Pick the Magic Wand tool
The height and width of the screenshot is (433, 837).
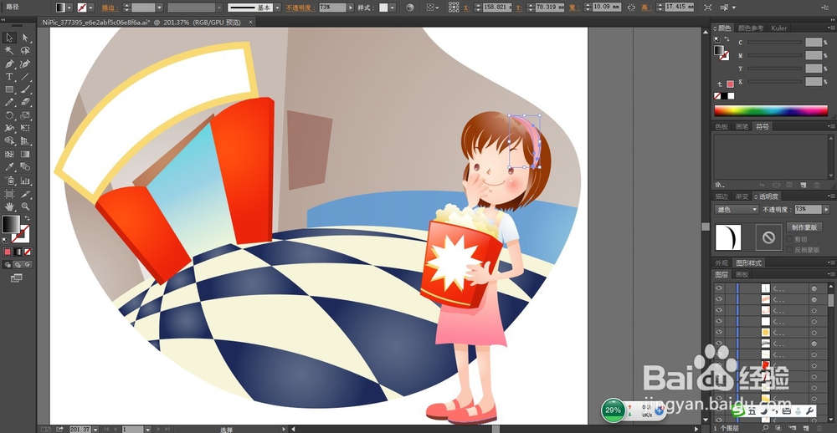(9, 51)
